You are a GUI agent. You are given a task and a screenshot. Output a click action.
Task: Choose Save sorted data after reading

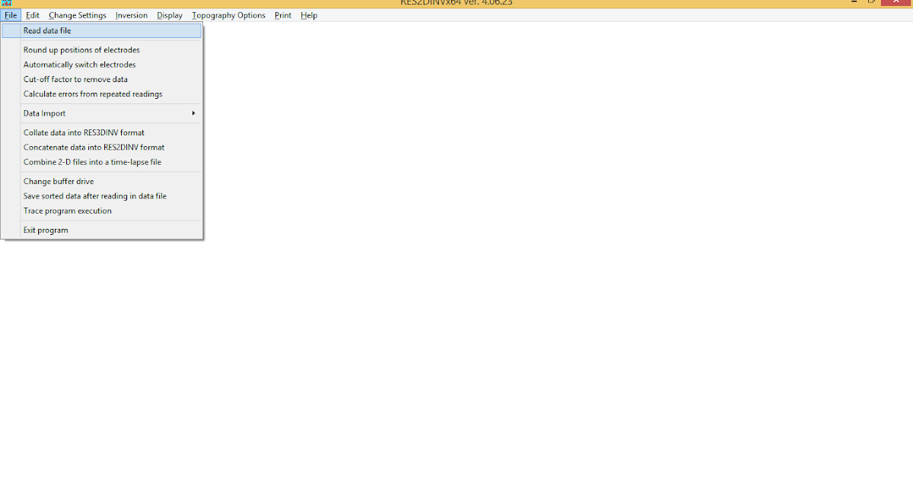[x=102, y=196]
